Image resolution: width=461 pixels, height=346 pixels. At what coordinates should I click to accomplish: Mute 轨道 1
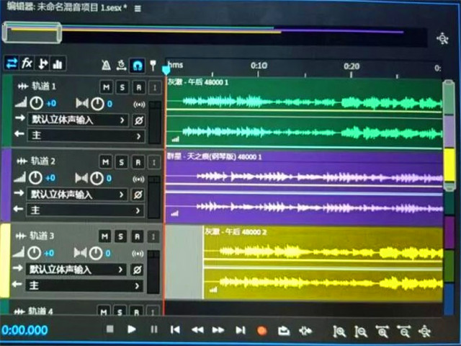tap(106, 87)
